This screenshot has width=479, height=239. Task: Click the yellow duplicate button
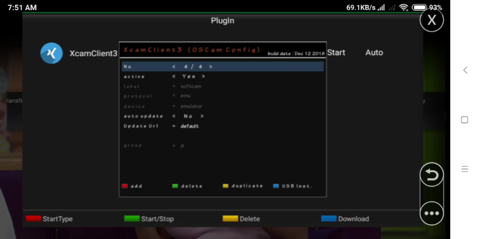[x=243, y=186]
